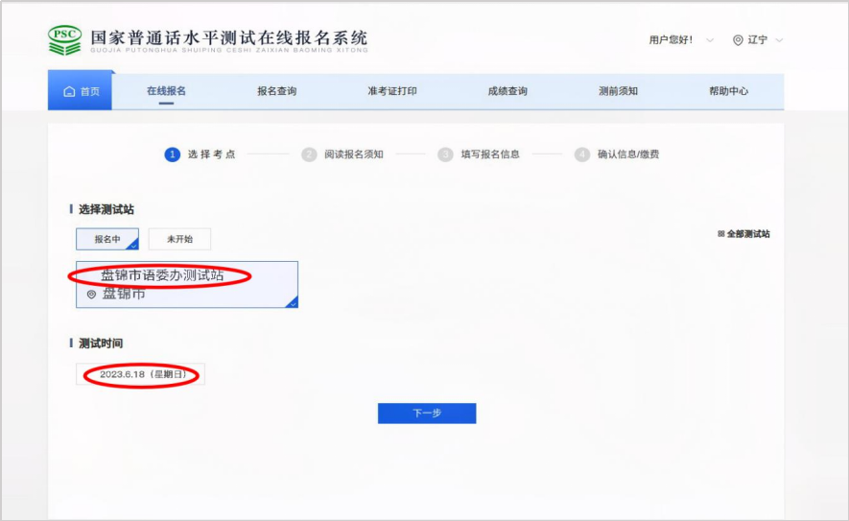Open the 在线报名 tab
This screenshot has width=849, height=521.
[166, 91]
